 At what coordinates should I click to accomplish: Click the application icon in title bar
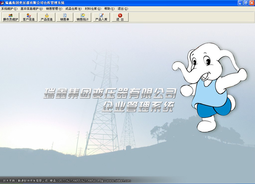pos(3,3)
